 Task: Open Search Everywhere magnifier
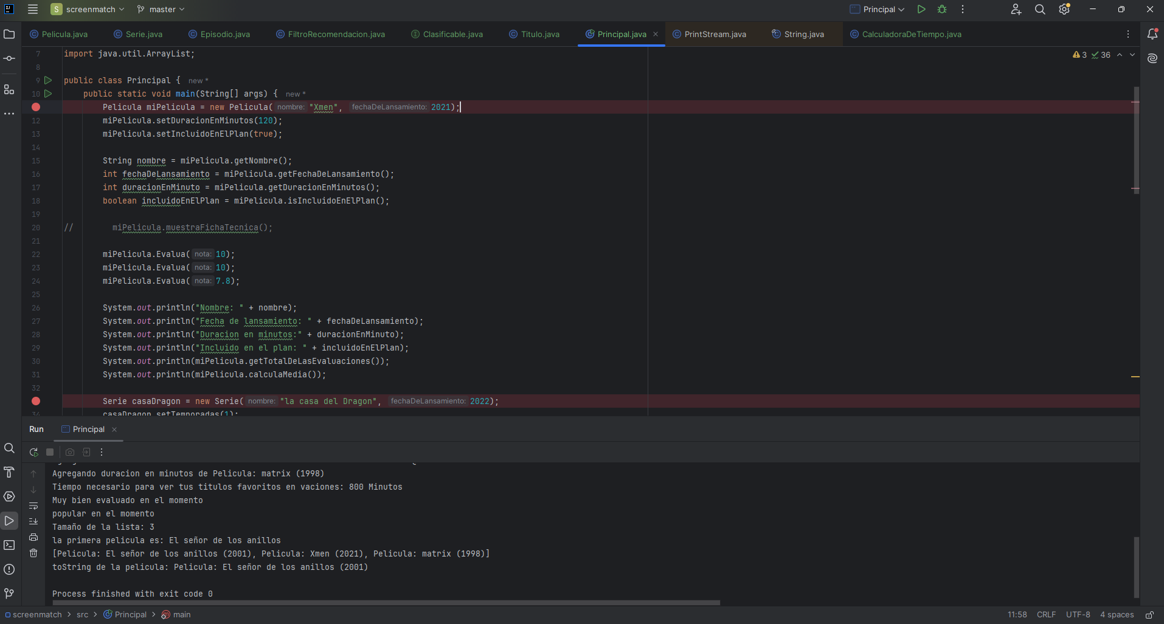1040,9
